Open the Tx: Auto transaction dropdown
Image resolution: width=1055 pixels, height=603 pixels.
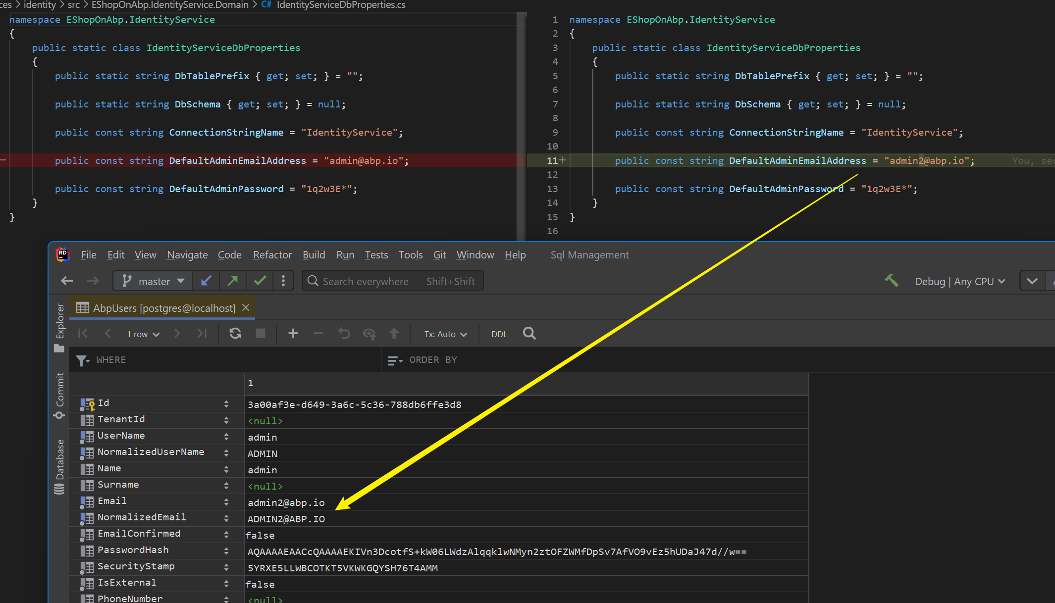(x=444, y=334)
